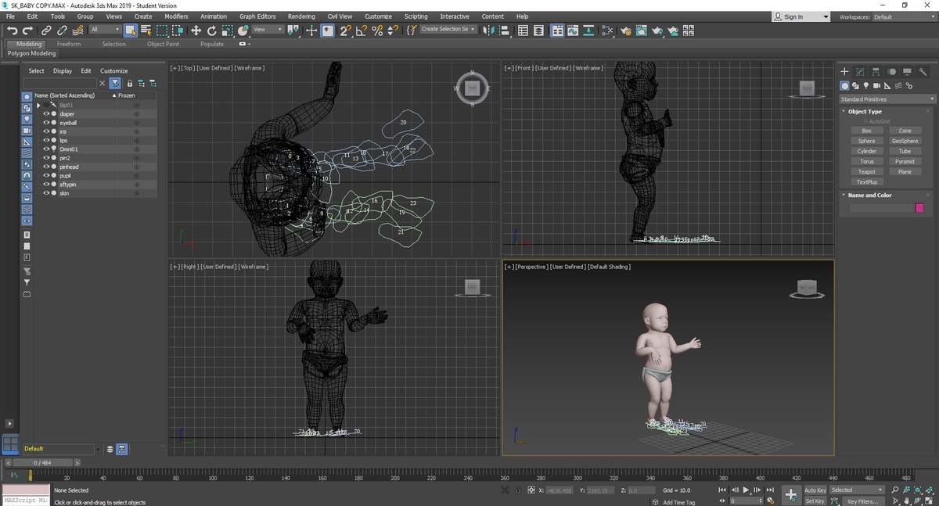Expand the Bip01 tree node
This screenshot has height=506, width=939.
click(38, 105)
